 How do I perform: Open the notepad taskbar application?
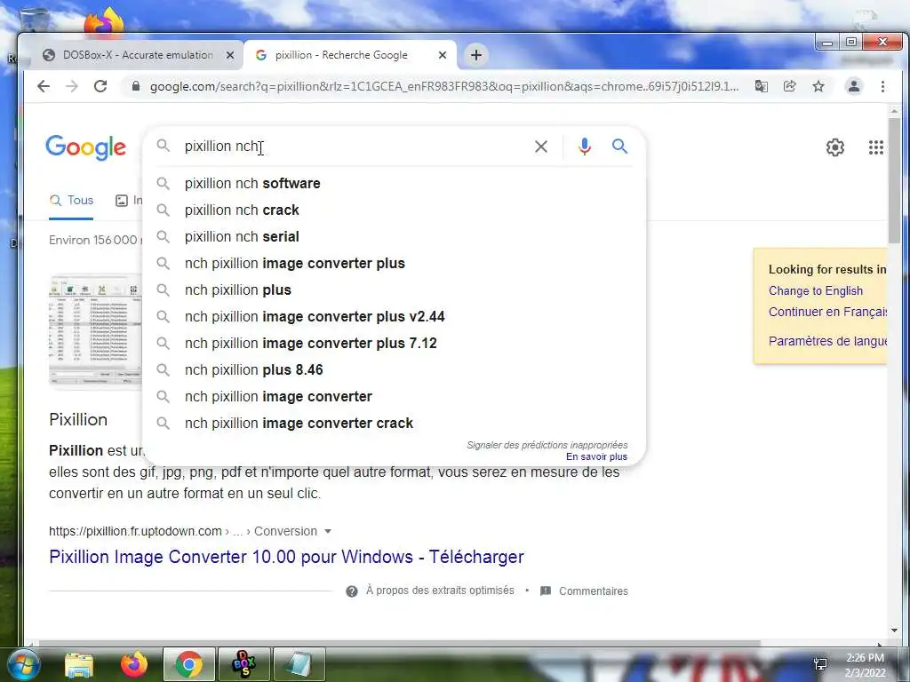(299, 664)
